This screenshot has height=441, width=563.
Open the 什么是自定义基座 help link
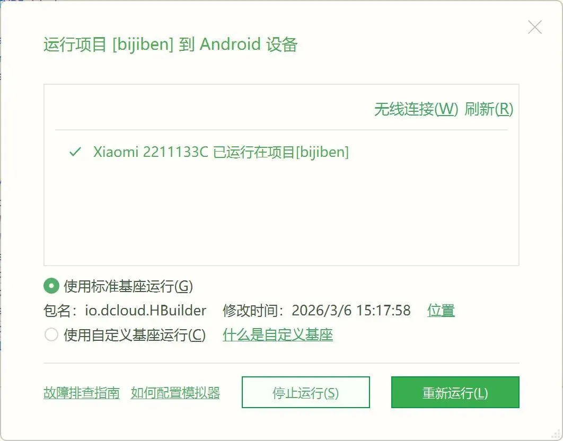pyautogui.click(x=278, y=335)
